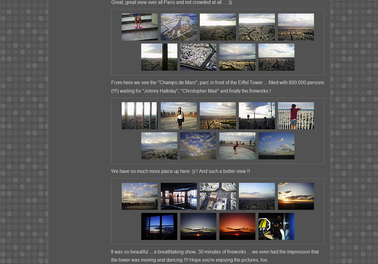View the dark blue sunset with red glow
The width and height of the screenshot is (378, 264).
click(x=198, y=226)
